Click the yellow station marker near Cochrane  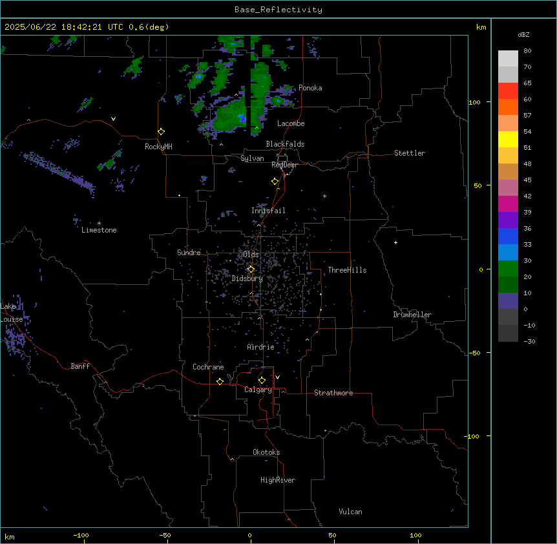(220, 381)
